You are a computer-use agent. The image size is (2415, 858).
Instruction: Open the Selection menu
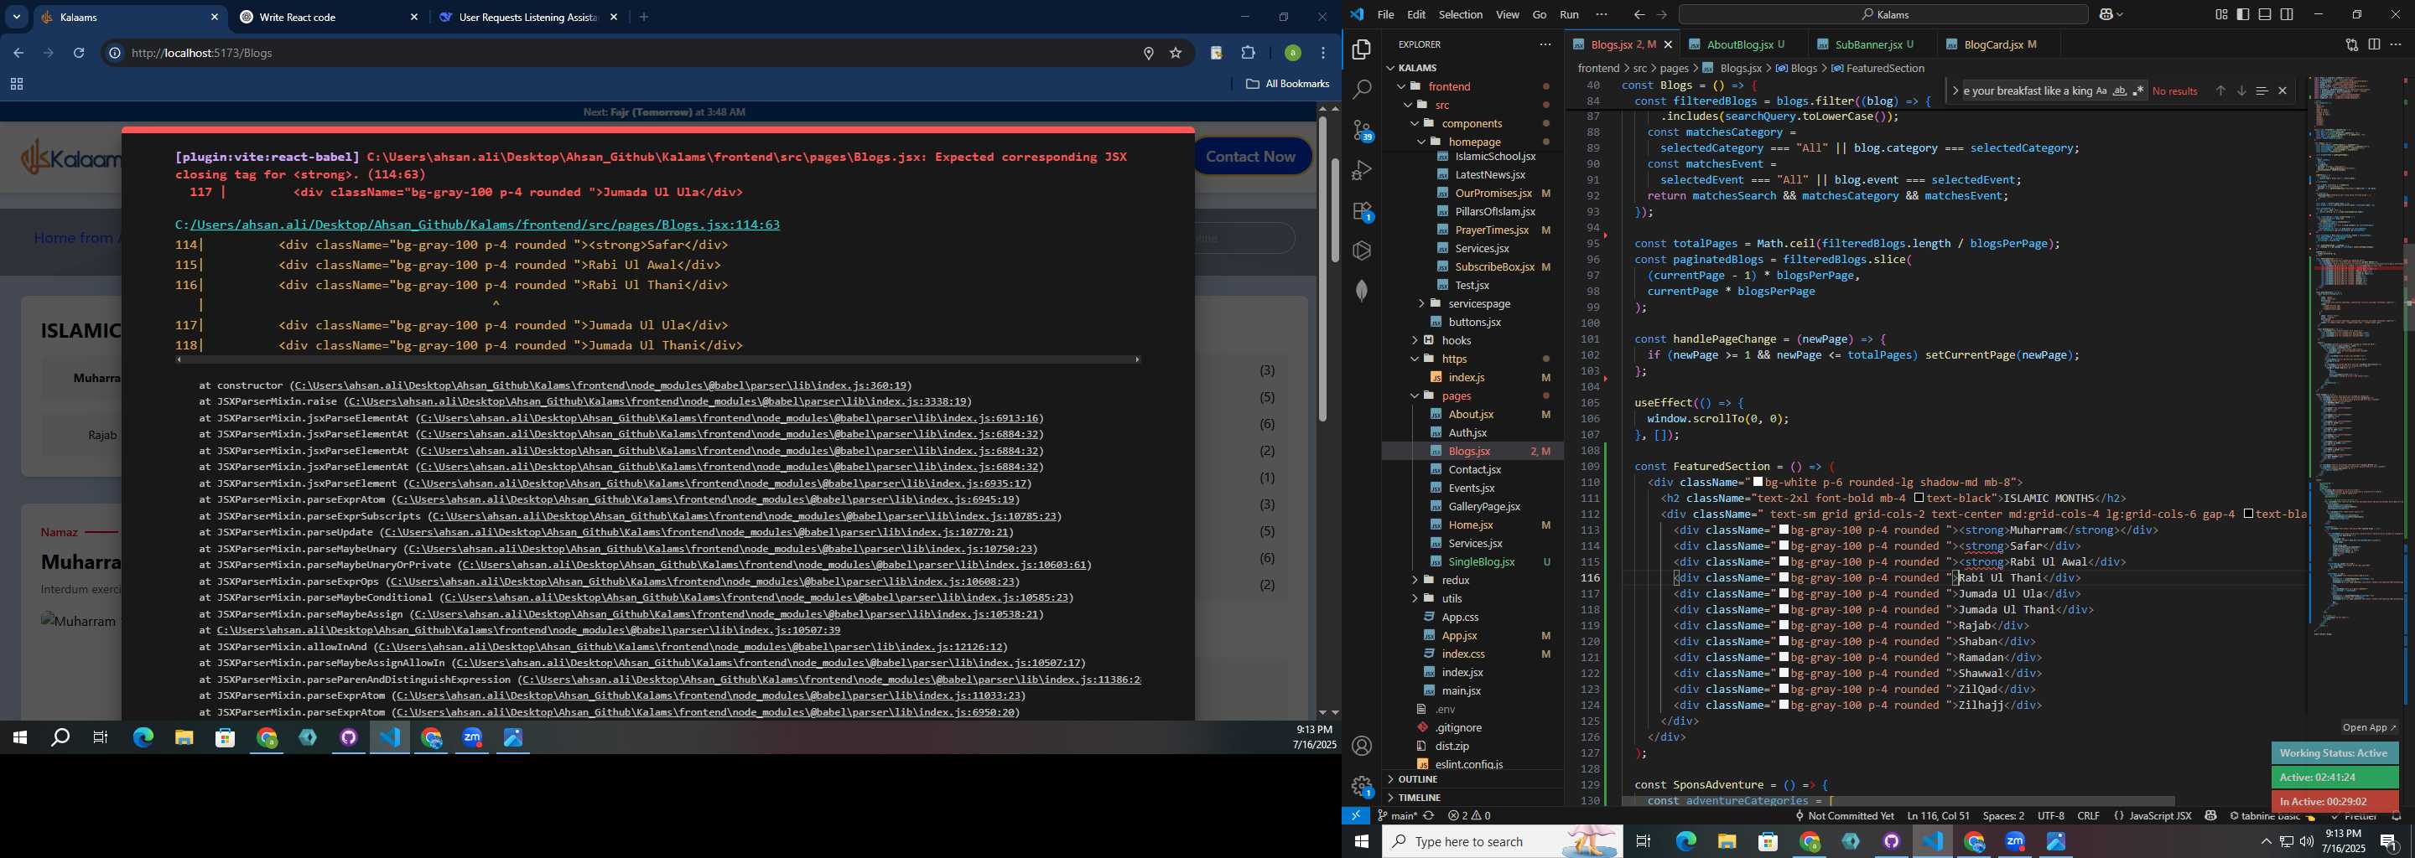[x=1461, y=15]
